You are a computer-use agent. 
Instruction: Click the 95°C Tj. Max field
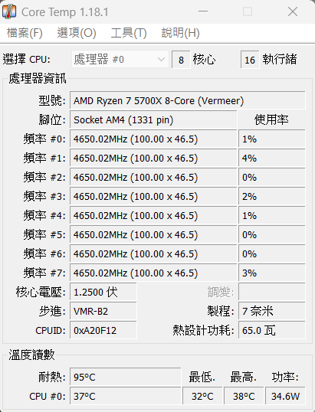(x=126, y=377)
